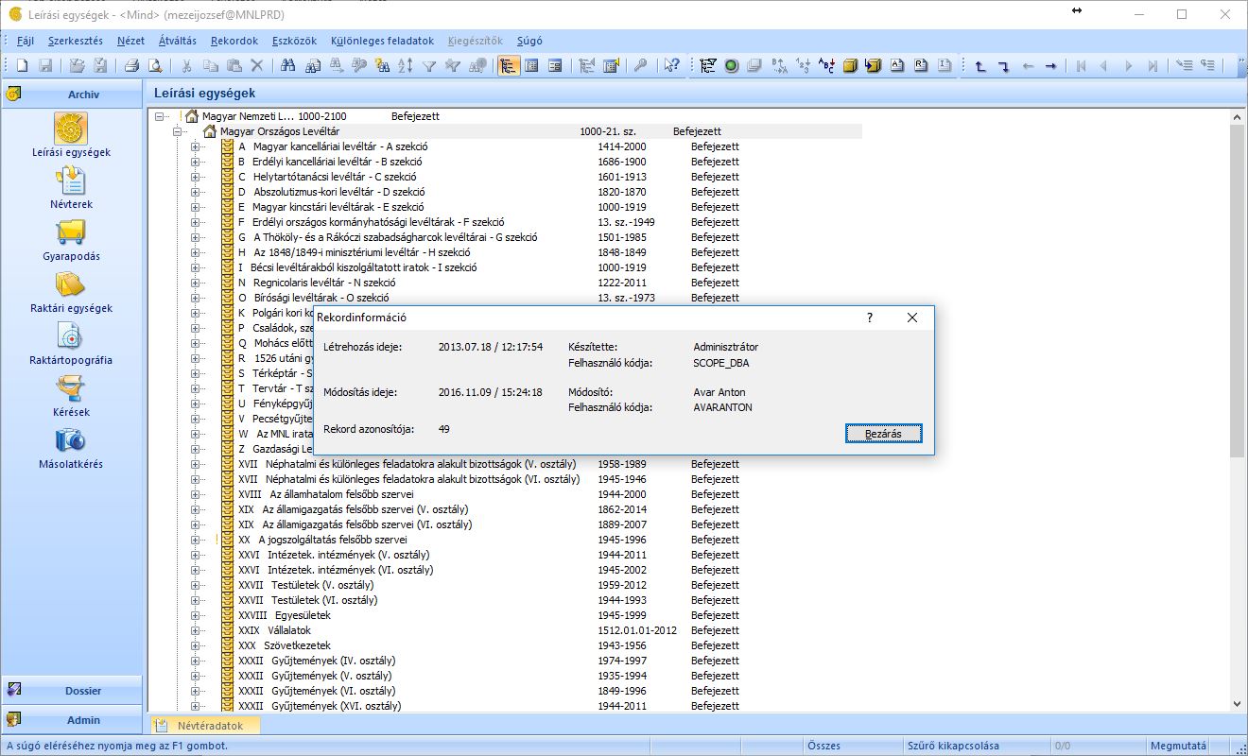The width and height of the screenshot is (1248, 756).
Task: Click the help question mark in Rekordinformáció dialog
Action: click(870, 318)
